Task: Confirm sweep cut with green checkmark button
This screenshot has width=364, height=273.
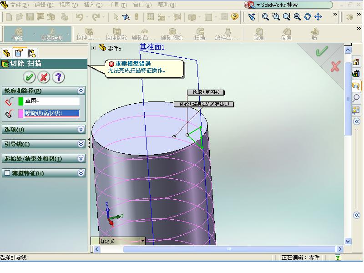Action: 29,77
